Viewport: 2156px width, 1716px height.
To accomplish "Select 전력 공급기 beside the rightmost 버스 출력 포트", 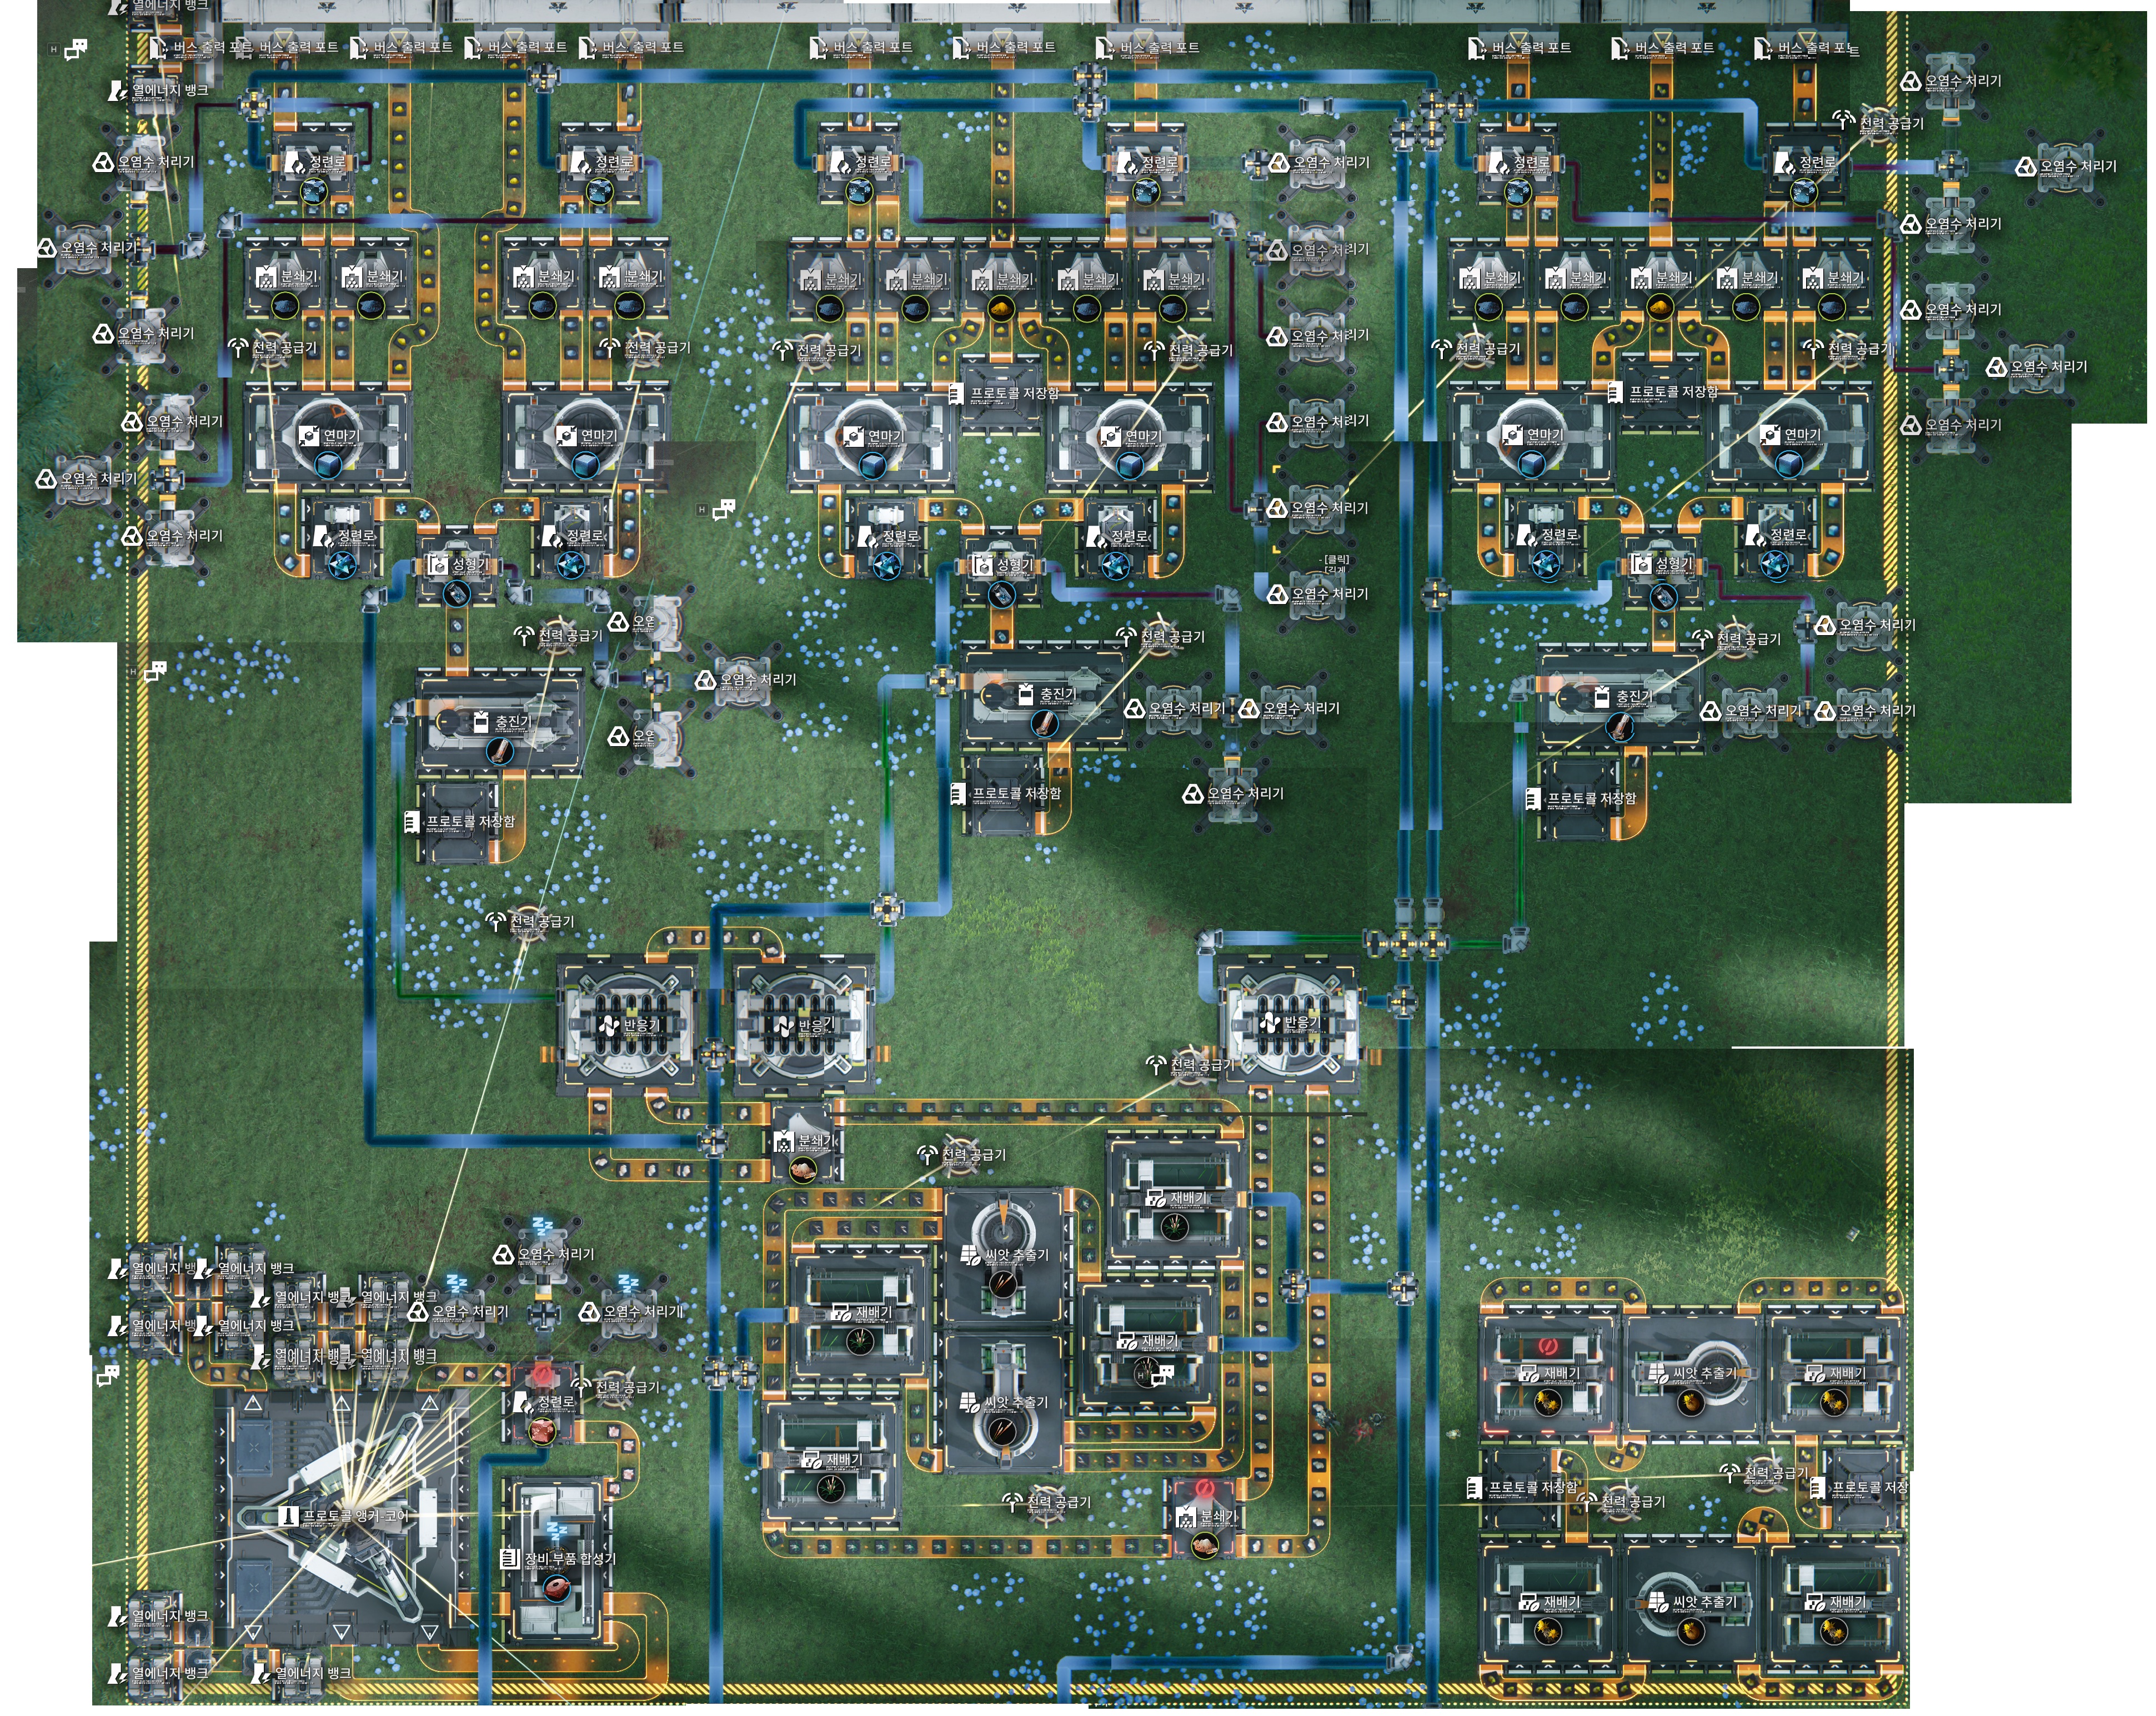I will click(1878, 124).
